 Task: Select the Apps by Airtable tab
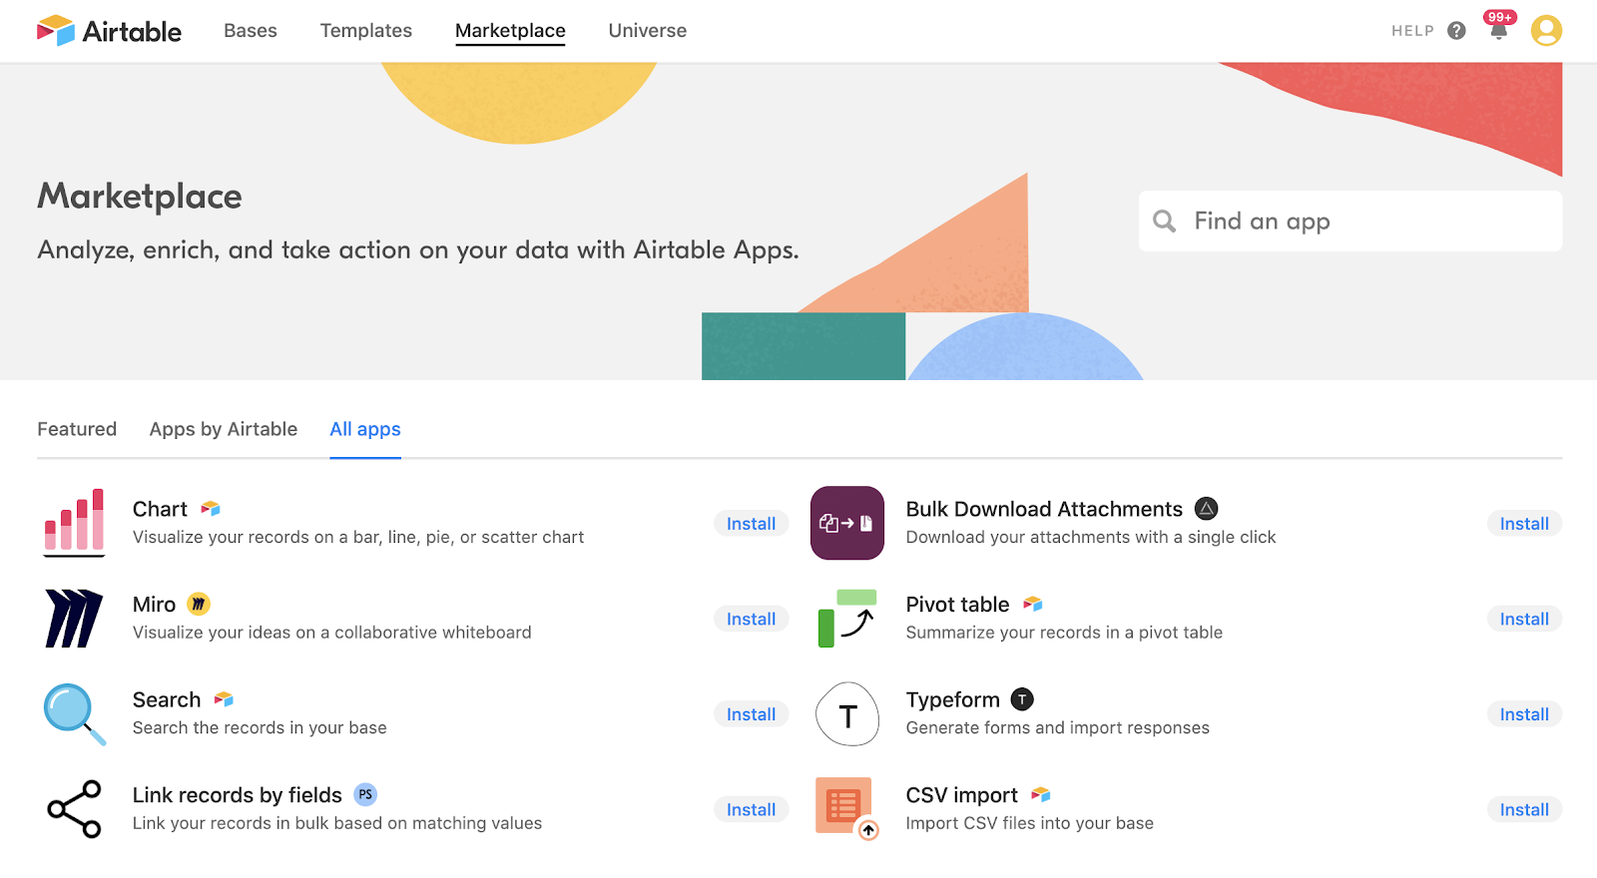(x=224, y=429)
